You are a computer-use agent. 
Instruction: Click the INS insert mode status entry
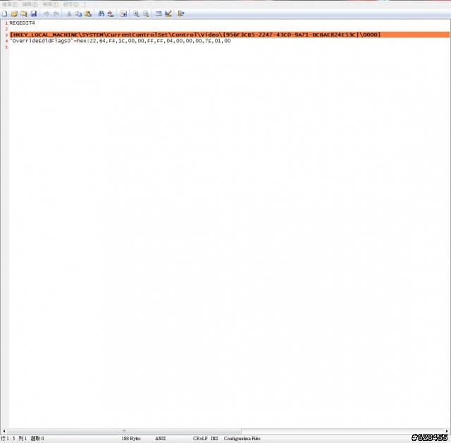point(214,438)
